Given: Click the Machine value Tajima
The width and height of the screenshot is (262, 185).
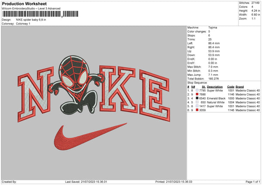Looking at the screenshot, I should click(213, 27).
